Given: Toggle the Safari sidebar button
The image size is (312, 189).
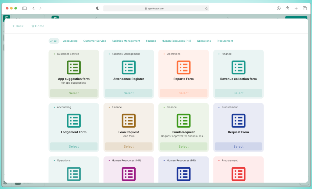Looking at the screenshot, I should [24, 8].
